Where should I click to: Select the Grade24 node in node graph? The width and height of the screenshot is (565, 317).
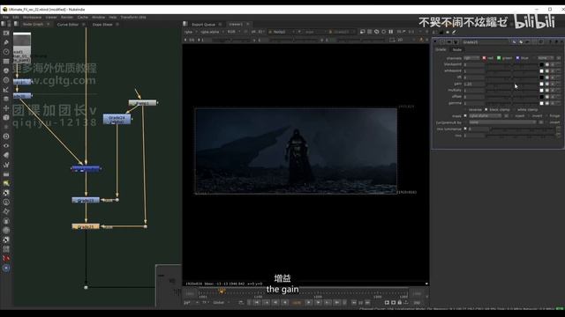[x=117, y=119]
